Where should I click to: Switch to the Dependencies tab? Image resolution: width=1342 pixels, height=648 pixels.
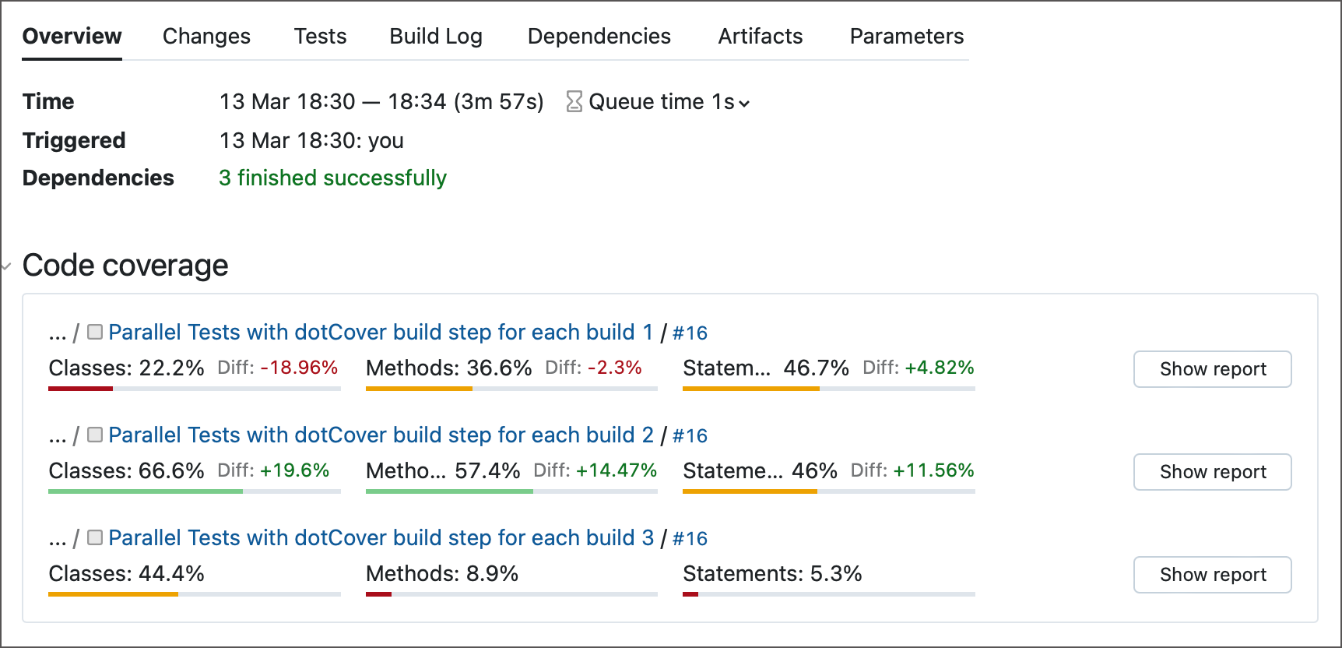pos(599,36)
